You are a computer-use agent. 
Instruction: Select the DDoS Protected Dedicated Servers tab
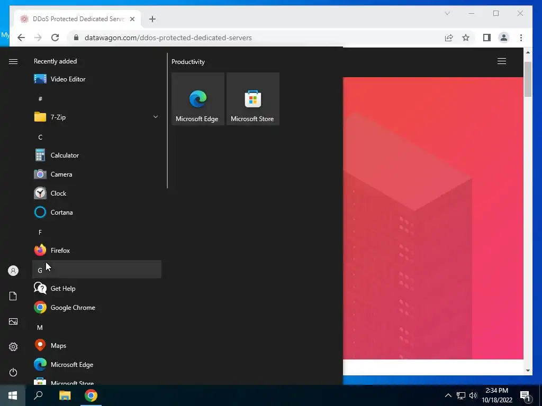pyautogui.click(x=78, y=19)
